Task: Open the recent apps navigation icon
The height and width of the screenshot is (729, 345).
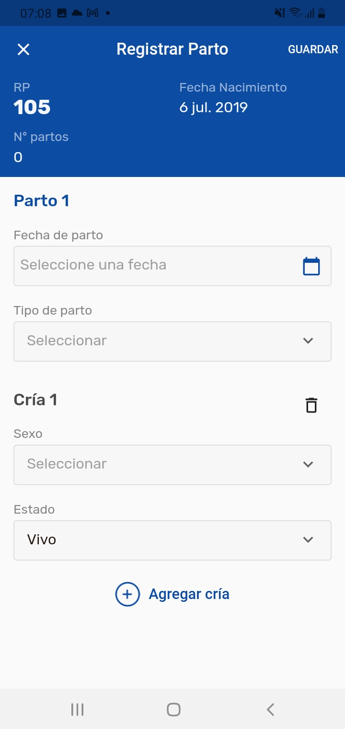Action: point(77,709)
